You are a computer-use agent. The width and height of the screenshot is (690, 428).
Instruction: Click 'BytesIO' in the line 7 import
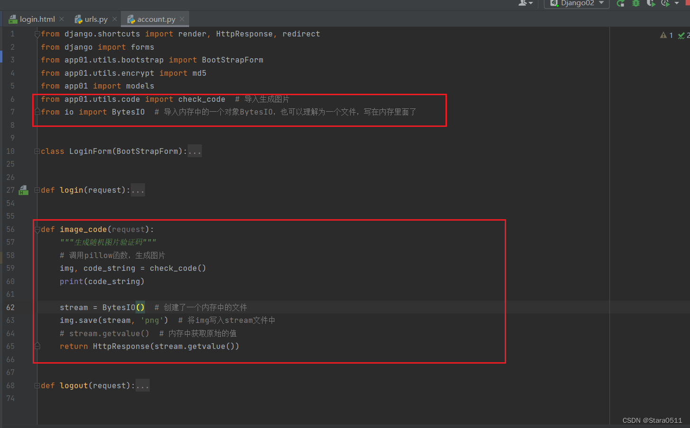click(x=128, y=112)
